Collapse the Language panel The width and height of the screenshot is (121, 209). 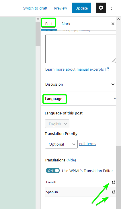(79, 99)
